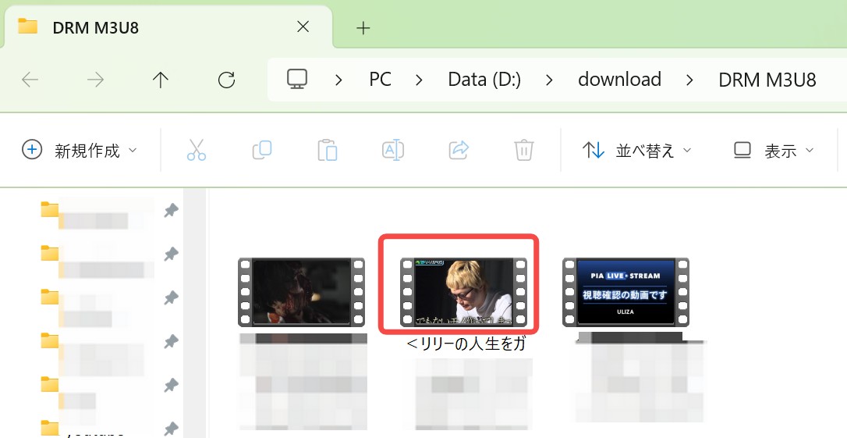The image size is (847, 438).
Task: Expand chevron before PC in breadcrumb
Action: (x=338, y=80)
